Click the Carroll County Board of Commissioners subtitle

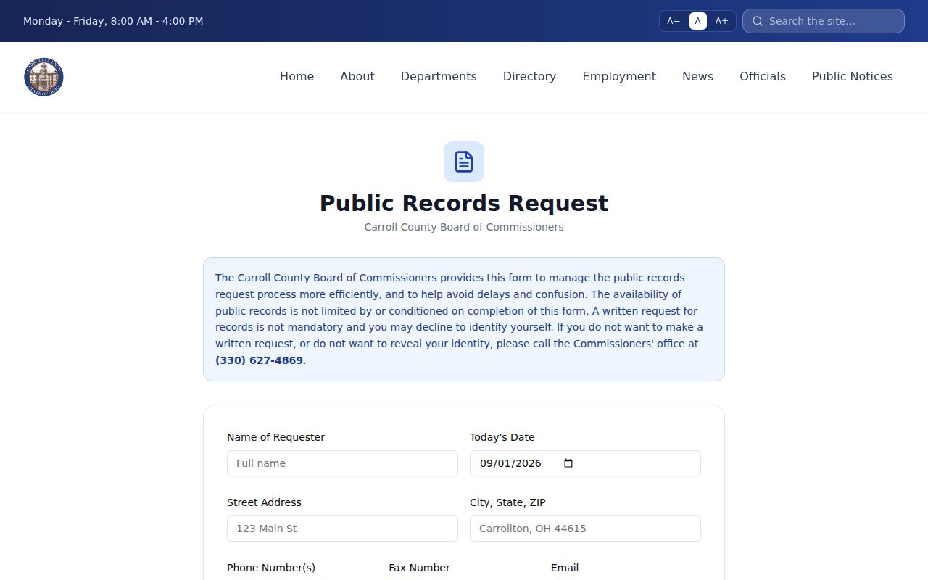[x=464, y=227]
